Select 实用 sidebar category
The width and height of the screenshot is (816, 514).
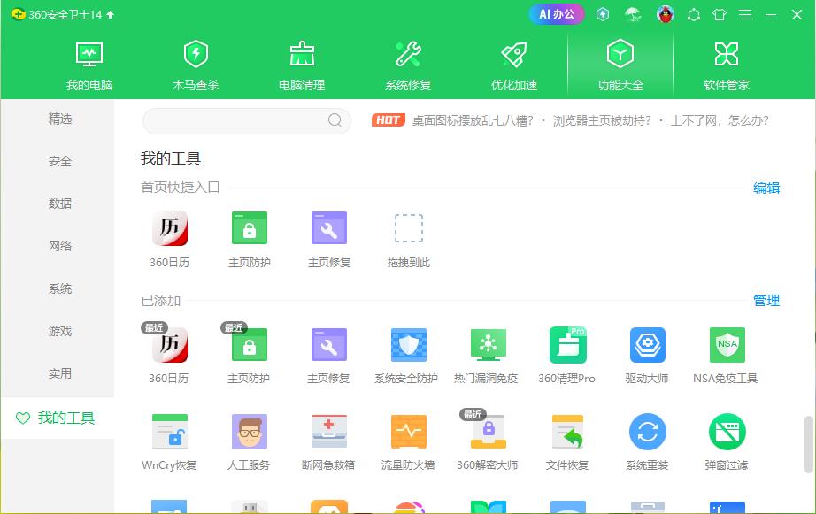(x=60, y=373)
